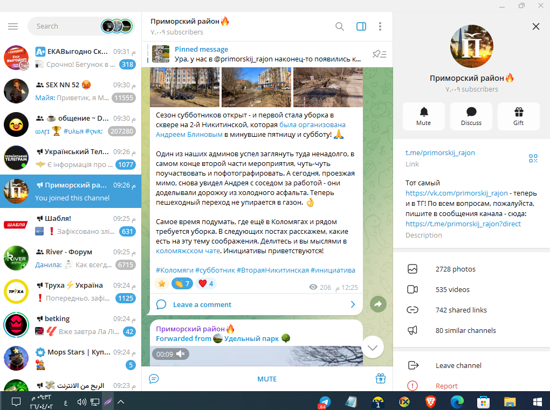This screenshot has width=550, height=410.
Task: Search inside the channel with magnifier icon
Action: point(340,26)
